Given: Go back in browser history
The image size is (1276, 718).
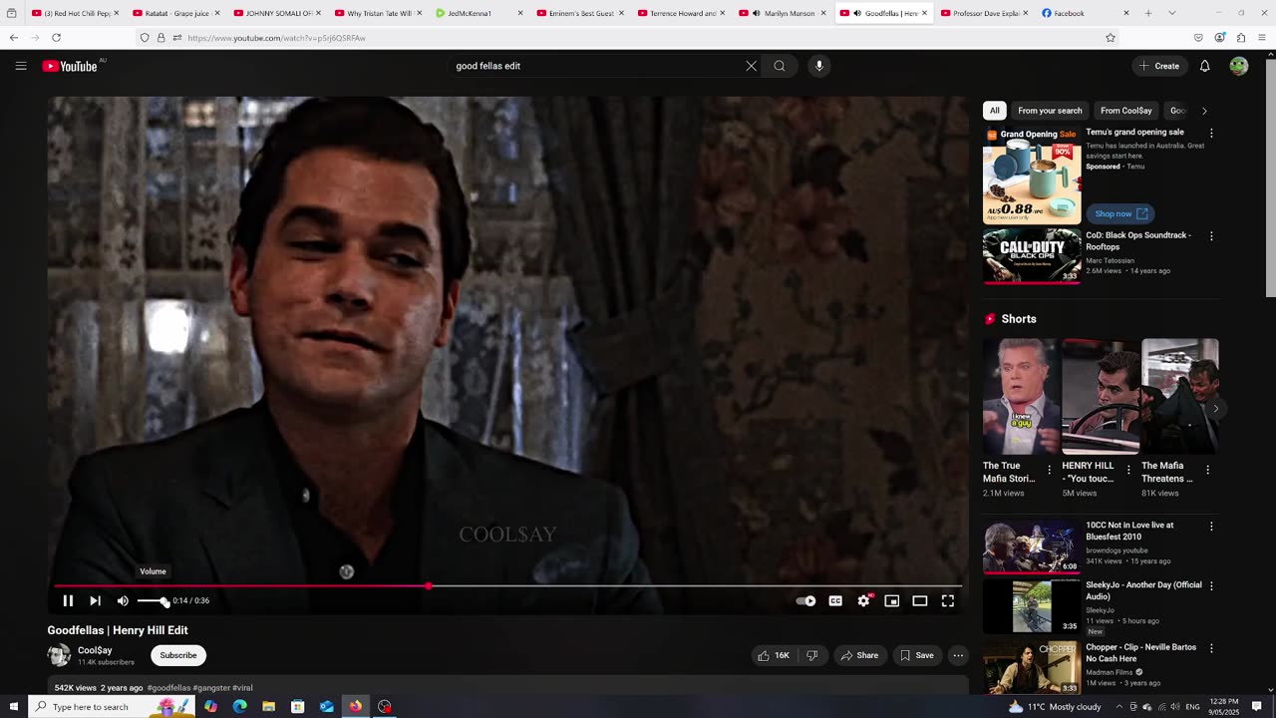Looking at the screenshot, I should click(x=13, y=38).
